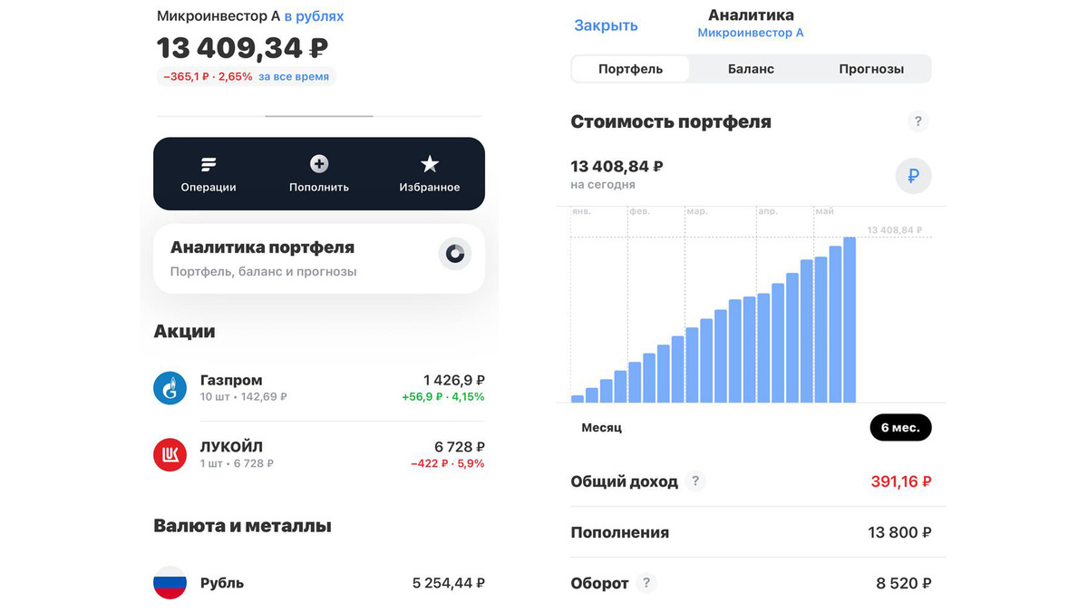The image size is (1088, 612).
Task: Open the Прогнозы tab
Action: pos(870,68)
